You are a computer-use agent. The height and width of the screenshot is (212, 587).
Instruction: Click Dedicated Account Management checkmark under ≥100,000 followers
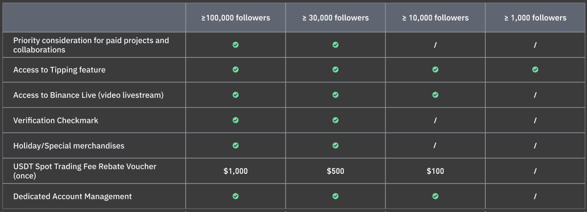click(235, 196)
